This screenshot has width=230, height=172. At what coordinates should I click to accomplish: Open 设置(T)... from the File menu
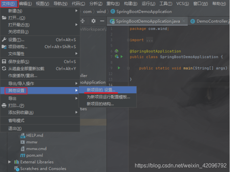tap(40, 40)
